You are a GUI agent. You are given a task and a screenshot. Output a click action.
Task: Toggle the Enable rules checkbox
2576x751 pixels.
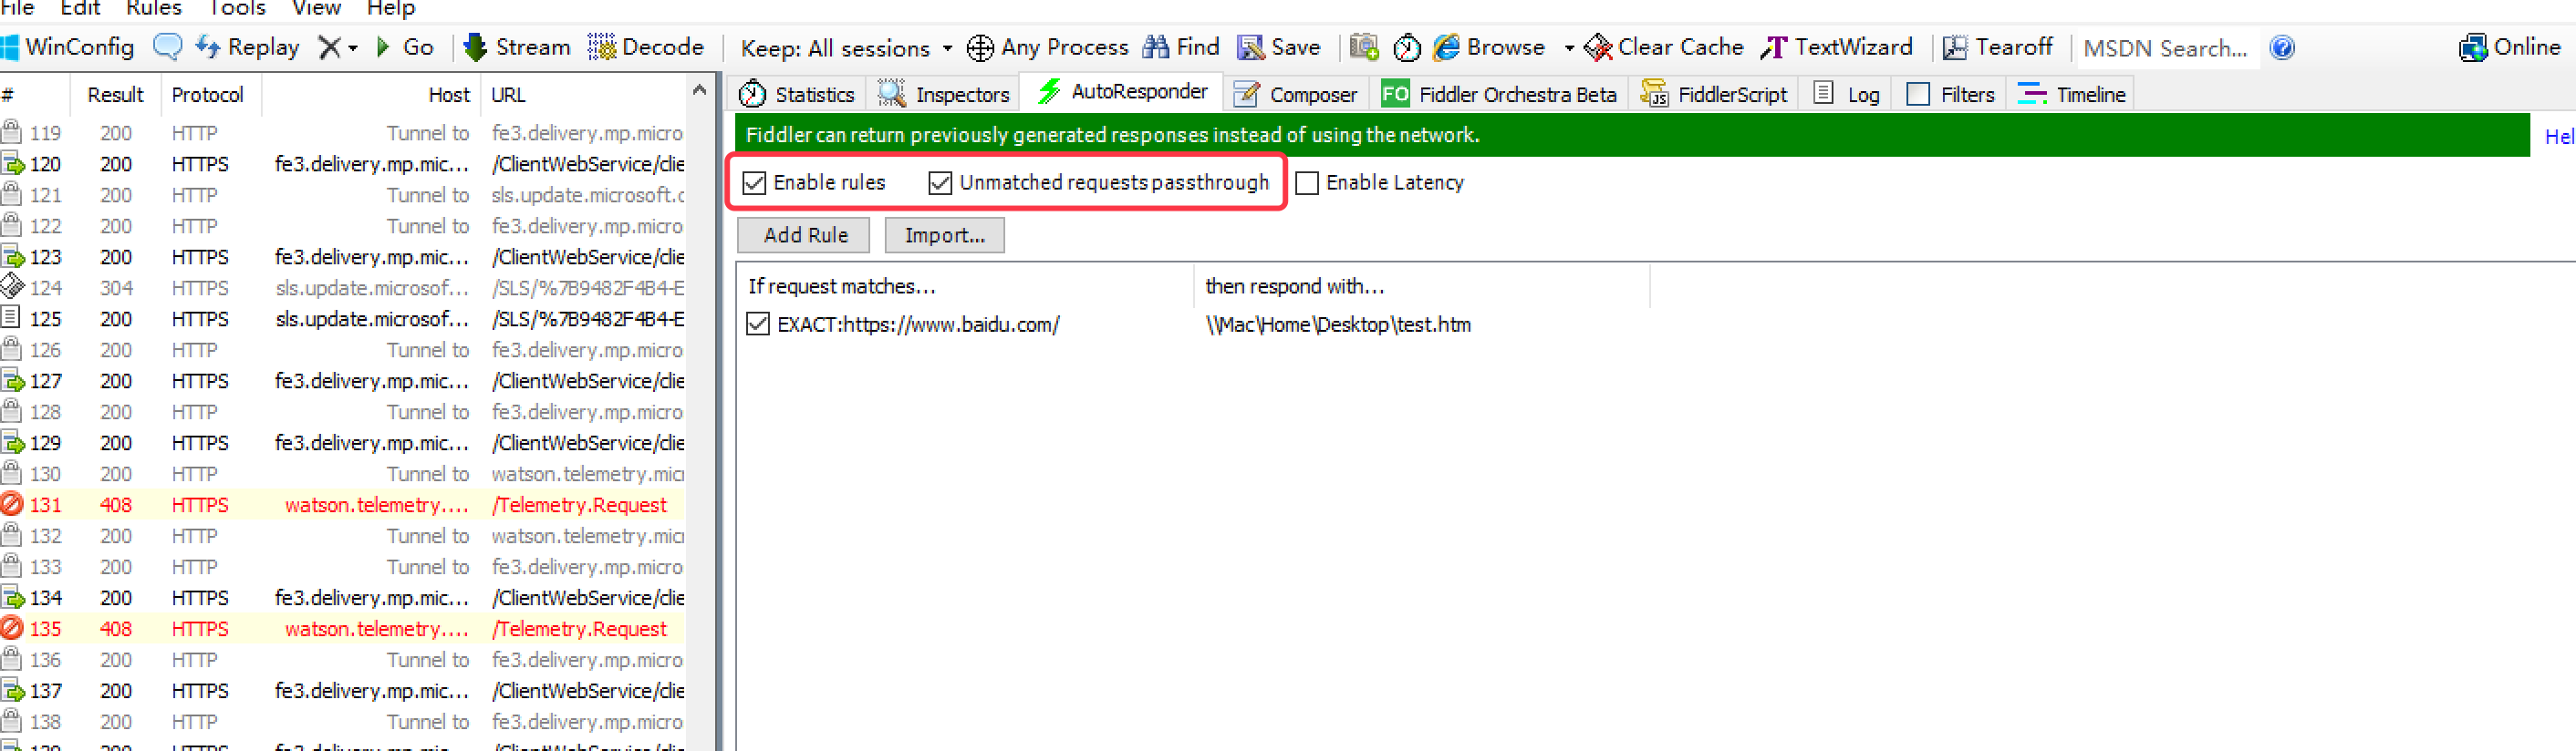pyautogui.click(x=755, y=183)
